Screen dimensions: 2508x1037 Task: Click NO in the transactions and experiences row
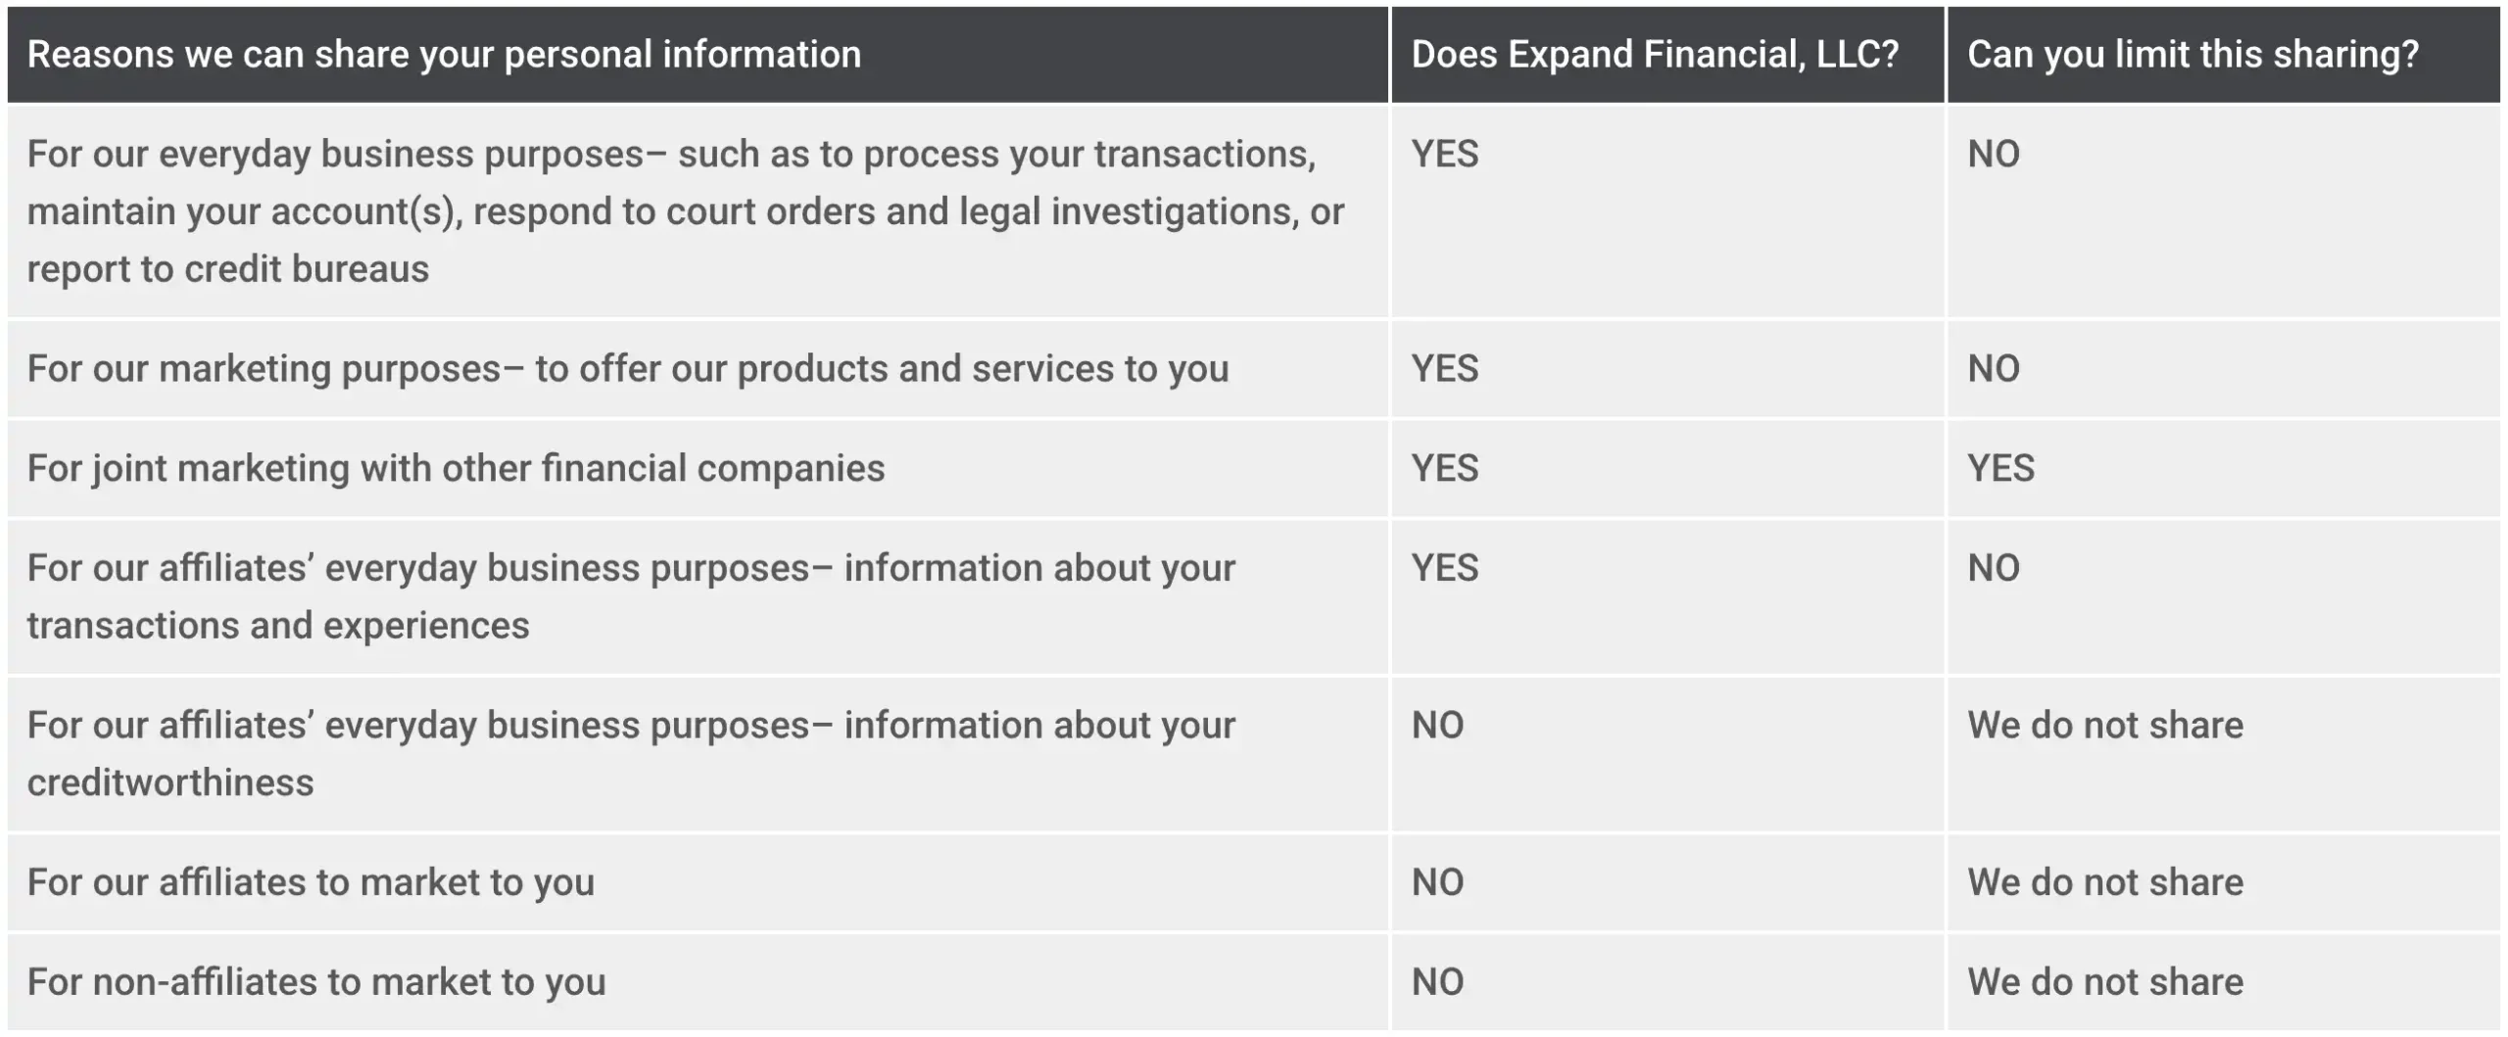[x=1993, y=569]
